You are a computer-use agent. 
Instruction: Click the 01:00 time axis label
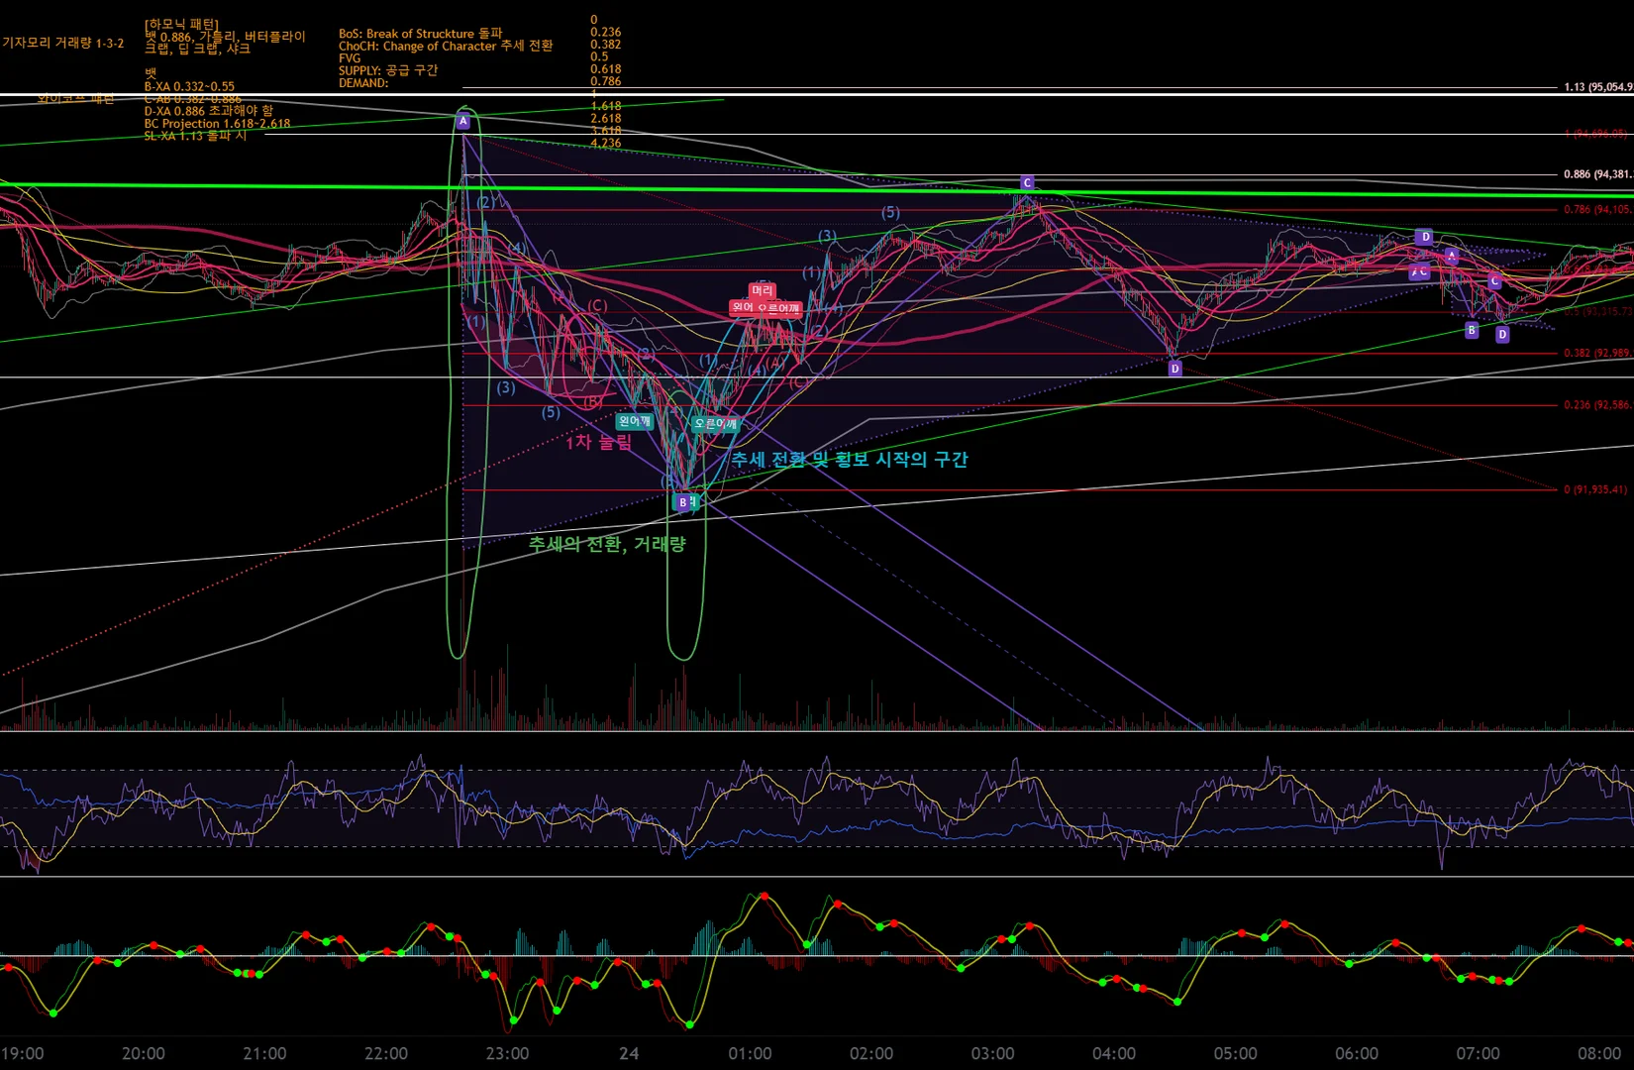click(x=750, y=1053)
